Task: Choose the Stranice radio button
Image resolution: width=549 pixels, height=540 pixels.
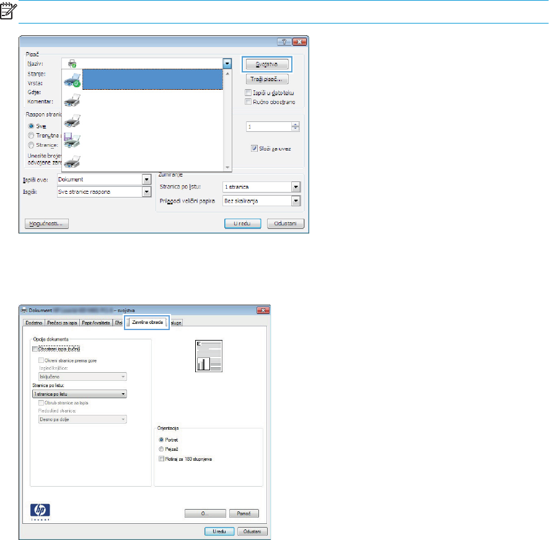Action: click(x=31, y=145)
